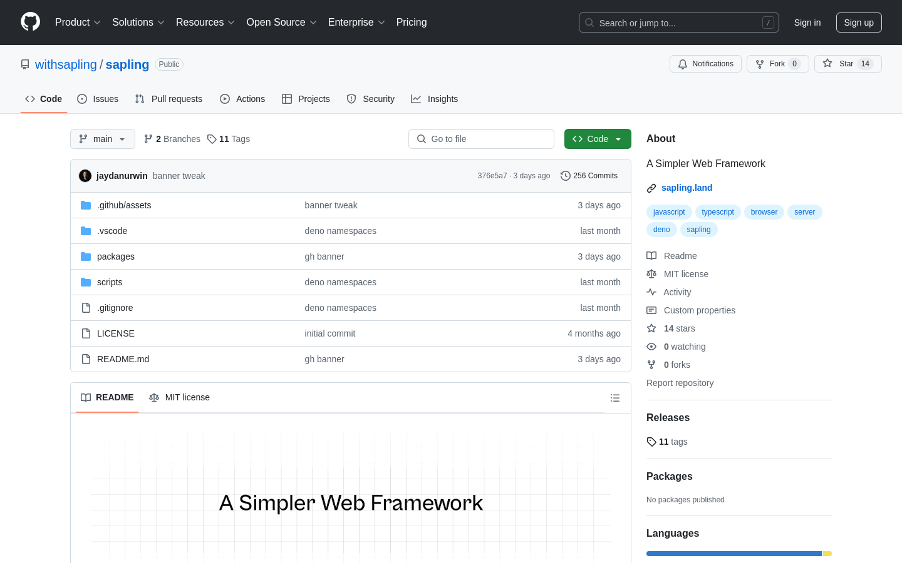The height and width of the screenshot is (563, 902).
Task: Click the LICENSE file icon
Action: pos(86,333)
